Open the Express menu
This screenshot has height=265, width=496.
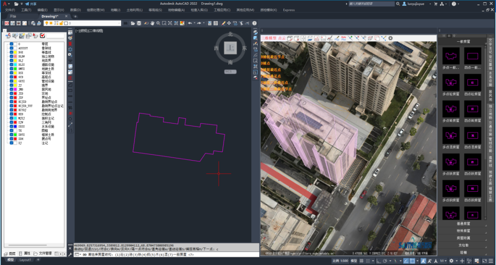(x=289, y=10)
